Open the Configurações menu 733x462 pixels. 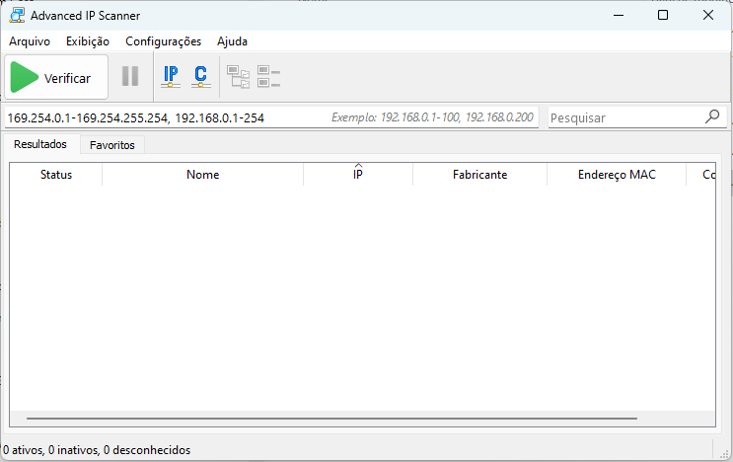click(163, 41)
